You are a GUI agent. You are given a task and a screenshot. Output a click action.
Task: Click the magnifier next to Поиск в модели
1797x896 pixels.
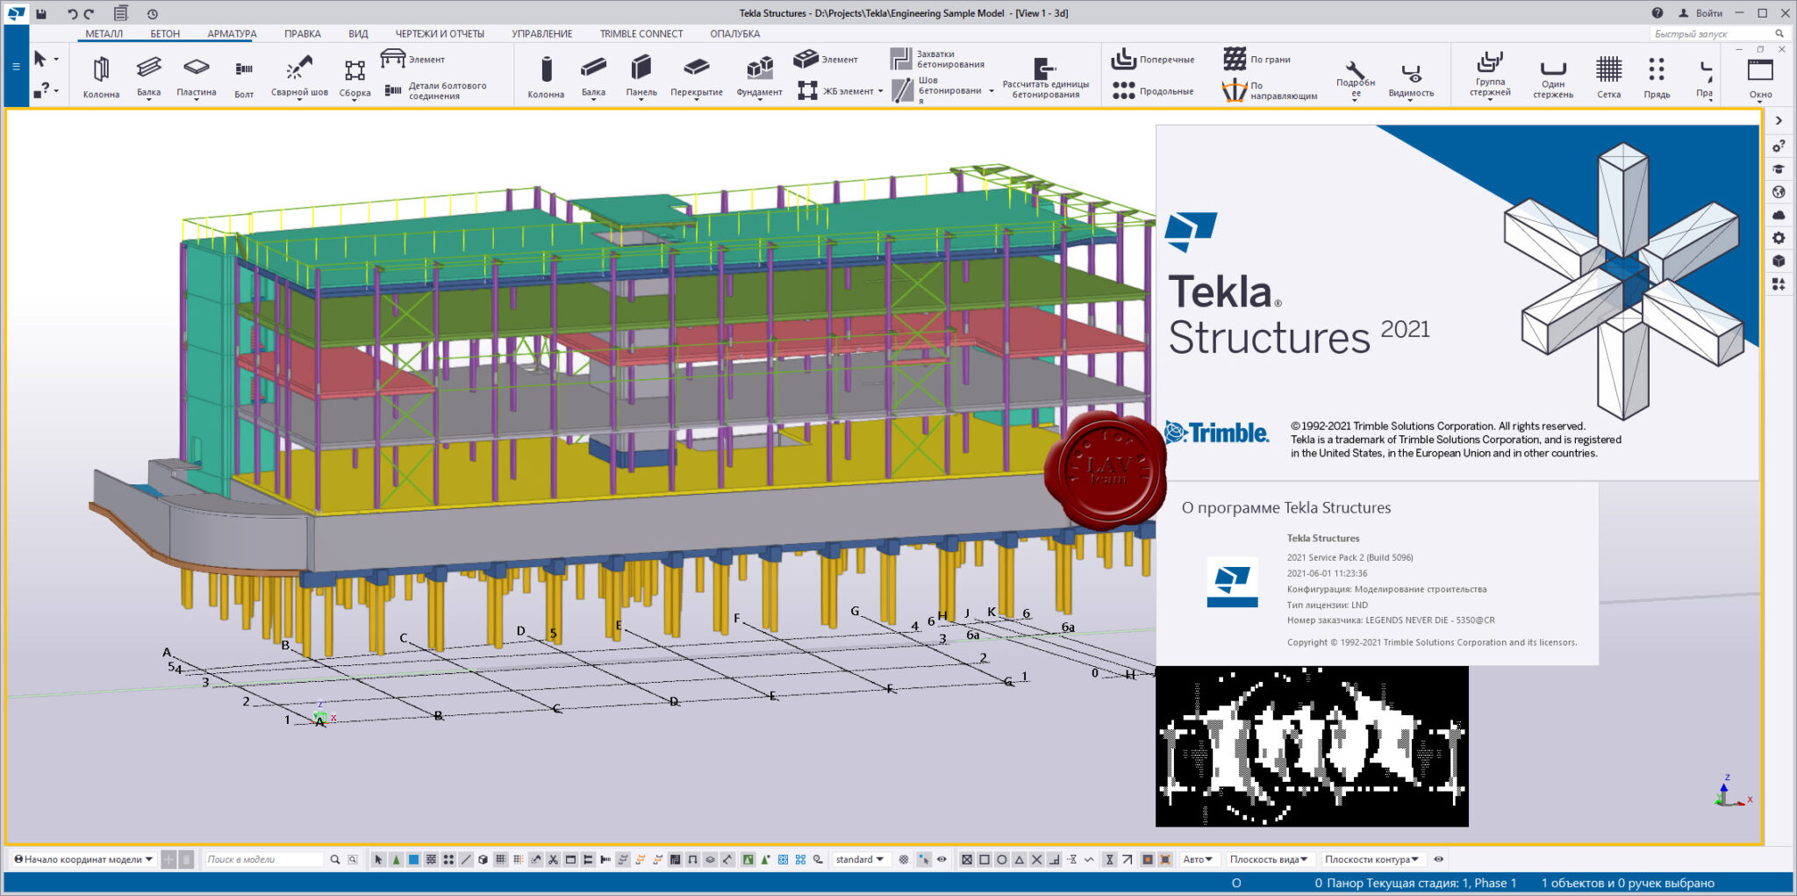335,860
